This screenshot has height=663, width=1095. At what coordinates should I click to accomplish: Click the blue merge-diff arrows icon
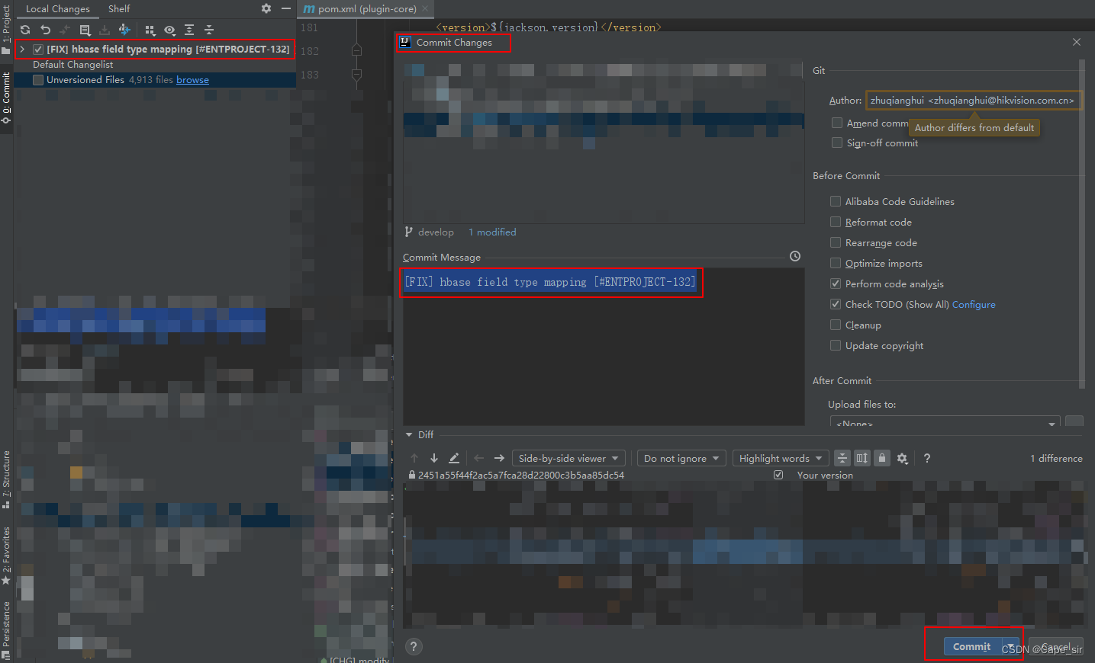coord(124,30)
